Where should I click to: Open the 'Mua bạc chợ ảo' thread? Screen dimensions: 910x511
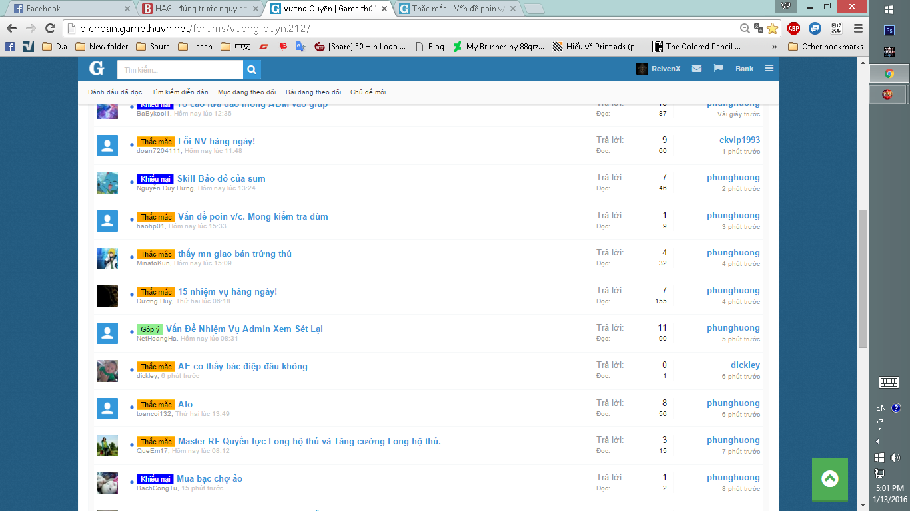(209, 478)
